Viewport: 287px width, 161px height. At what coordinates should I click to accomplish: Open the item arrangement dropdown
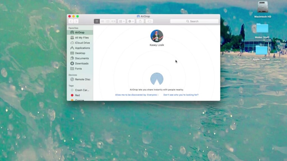click(122, 21)
